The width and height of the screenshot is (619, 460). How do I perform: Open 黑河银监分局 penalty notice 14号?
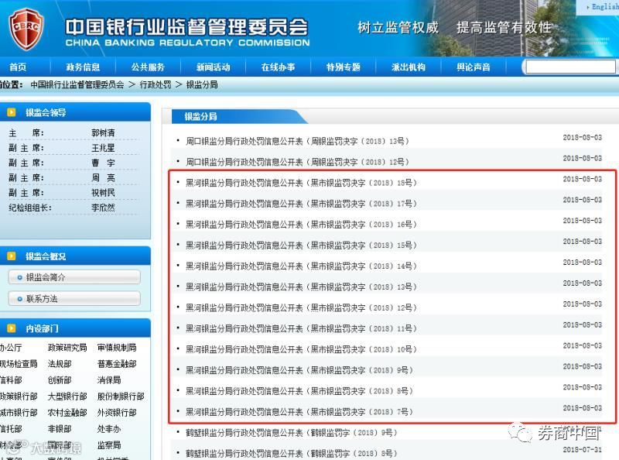pyautogui.click(x=301, y=266)
